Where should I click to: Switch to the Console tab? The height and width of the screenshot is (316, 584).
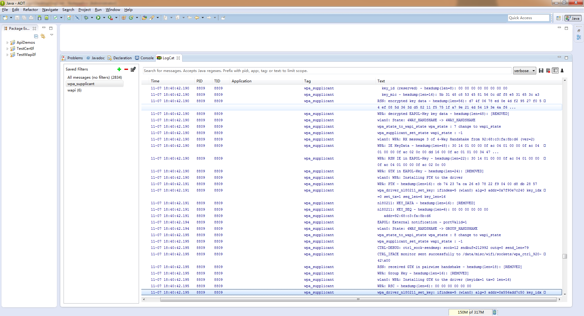(x=144, y=58)
